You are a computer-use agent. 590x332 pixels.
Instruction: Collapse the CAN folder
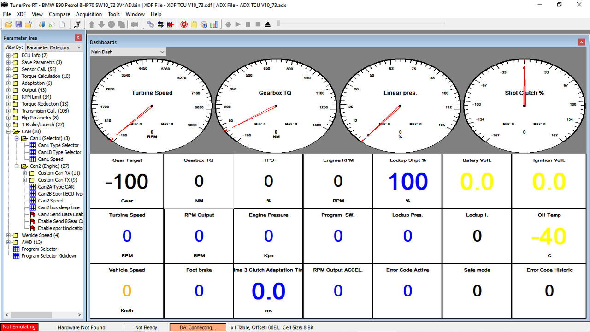click(8, 131)
